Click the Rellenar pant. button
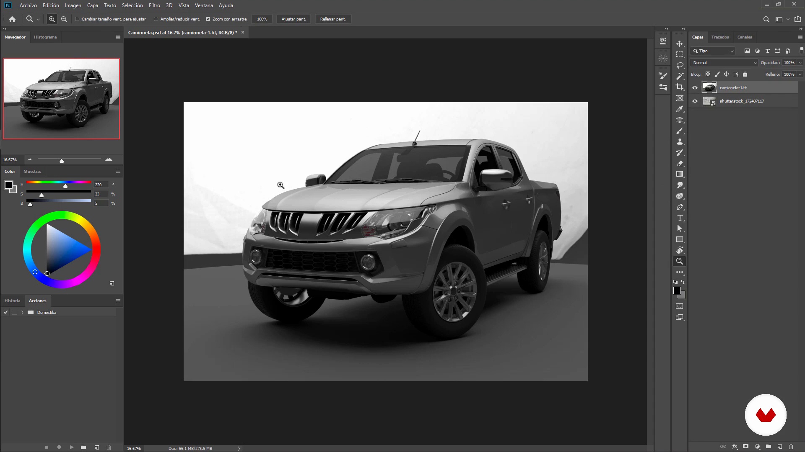The height and width of the screenshot is (452, 805). point(333,19)
